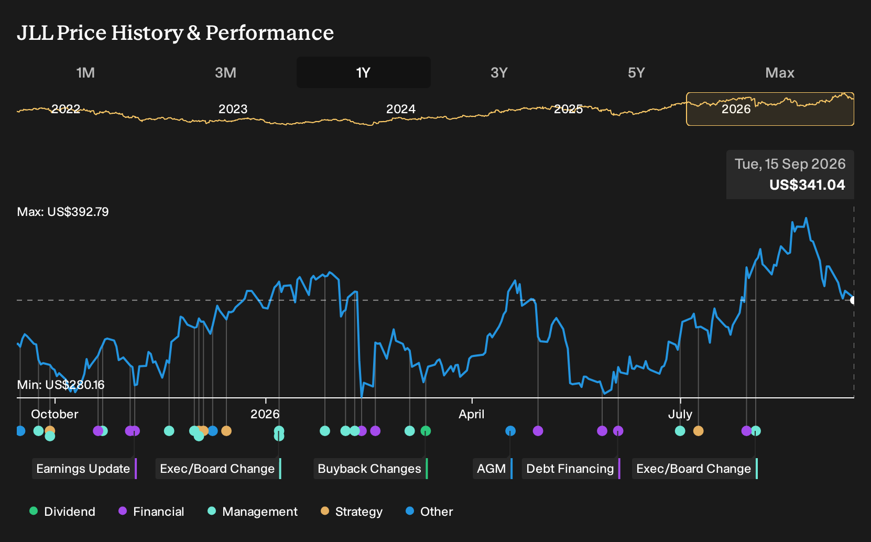The image size is (871, 542).
Task: Click the last teal dot after July
Action: point(756,431)
